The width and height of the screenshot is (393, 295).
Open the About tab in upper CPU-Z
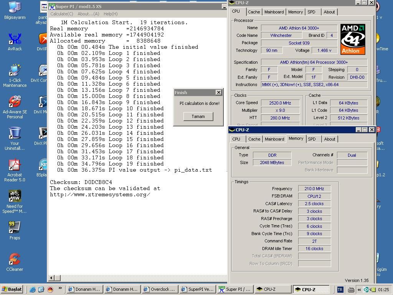(329, 12)
